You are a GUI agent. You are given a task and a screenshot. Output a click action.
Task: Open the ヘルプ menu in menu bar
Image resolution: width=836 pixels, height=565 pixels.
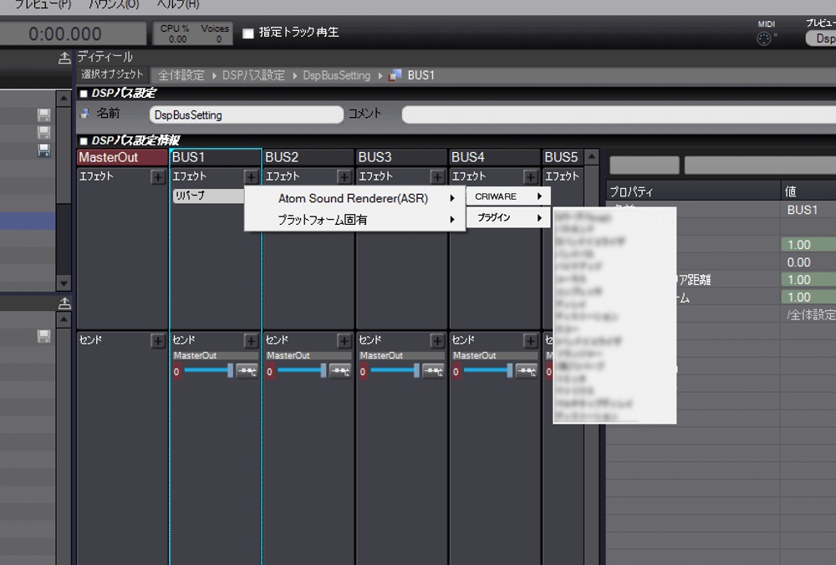coord(178,5)
